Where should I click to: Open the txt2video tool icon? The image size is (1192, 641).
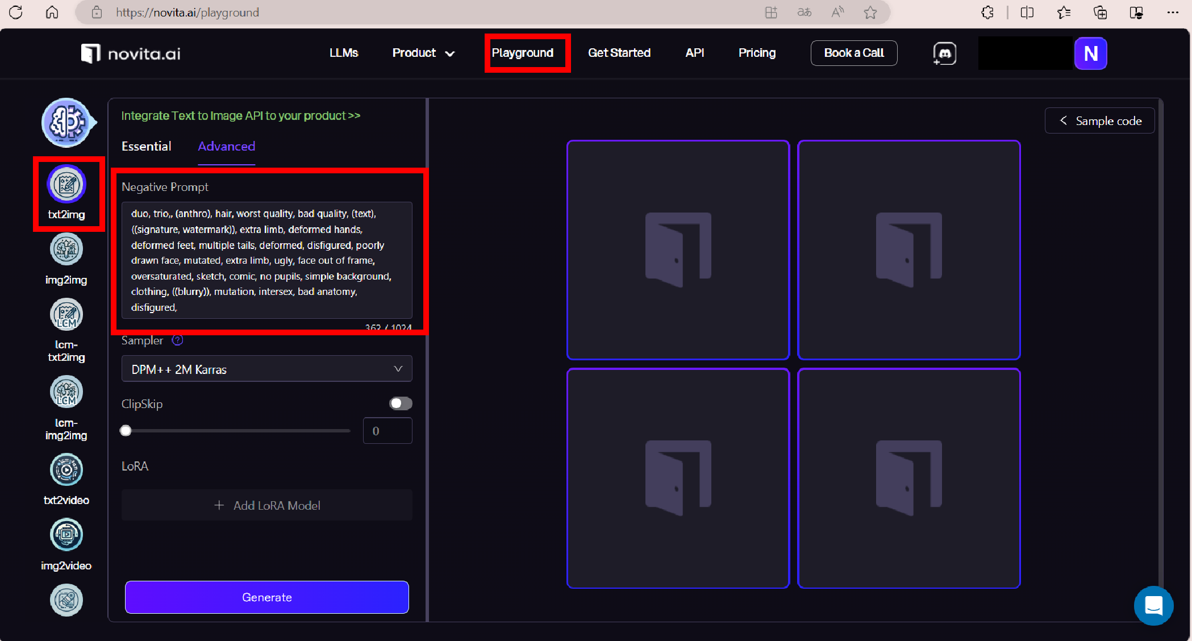coord(66,470)
